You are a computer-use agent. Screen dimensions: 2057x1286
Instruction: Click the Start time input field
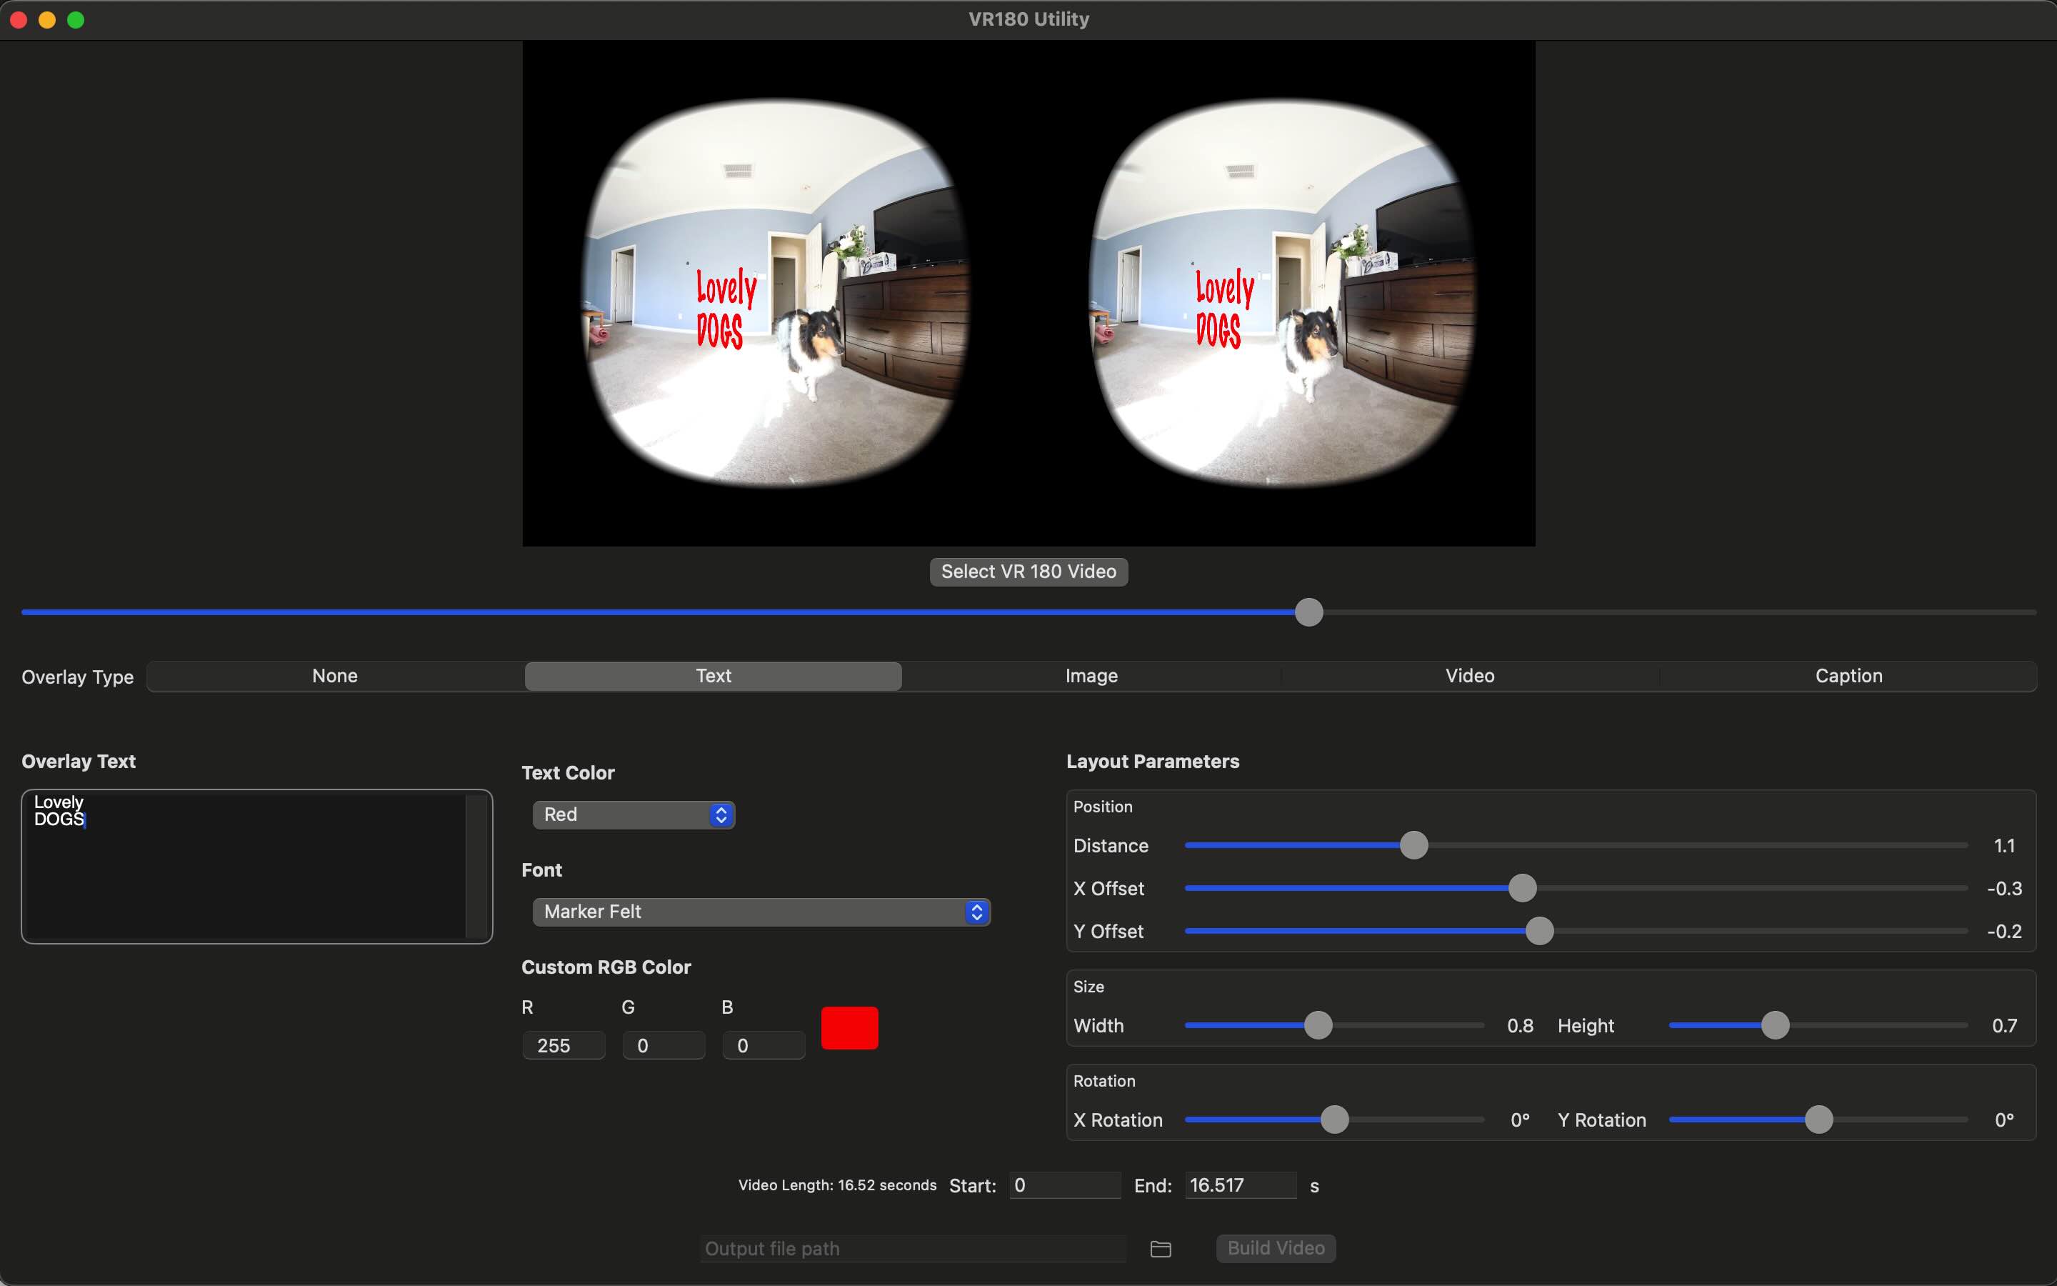(1063, 1185)
